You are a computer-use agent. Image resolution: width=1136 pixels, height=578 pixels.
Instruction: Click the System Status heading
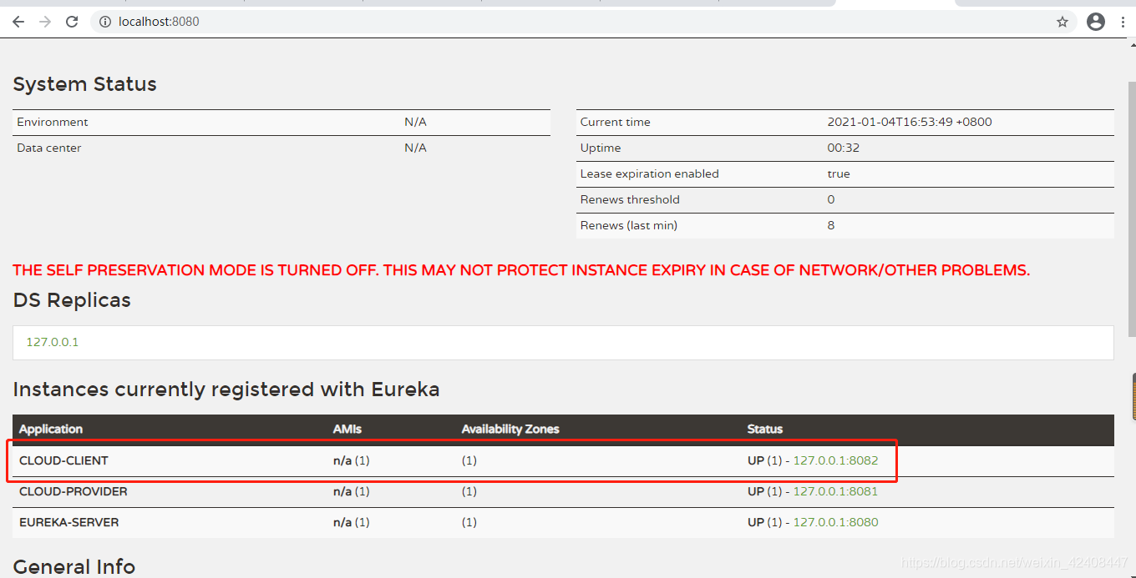[x=85, y=84]
